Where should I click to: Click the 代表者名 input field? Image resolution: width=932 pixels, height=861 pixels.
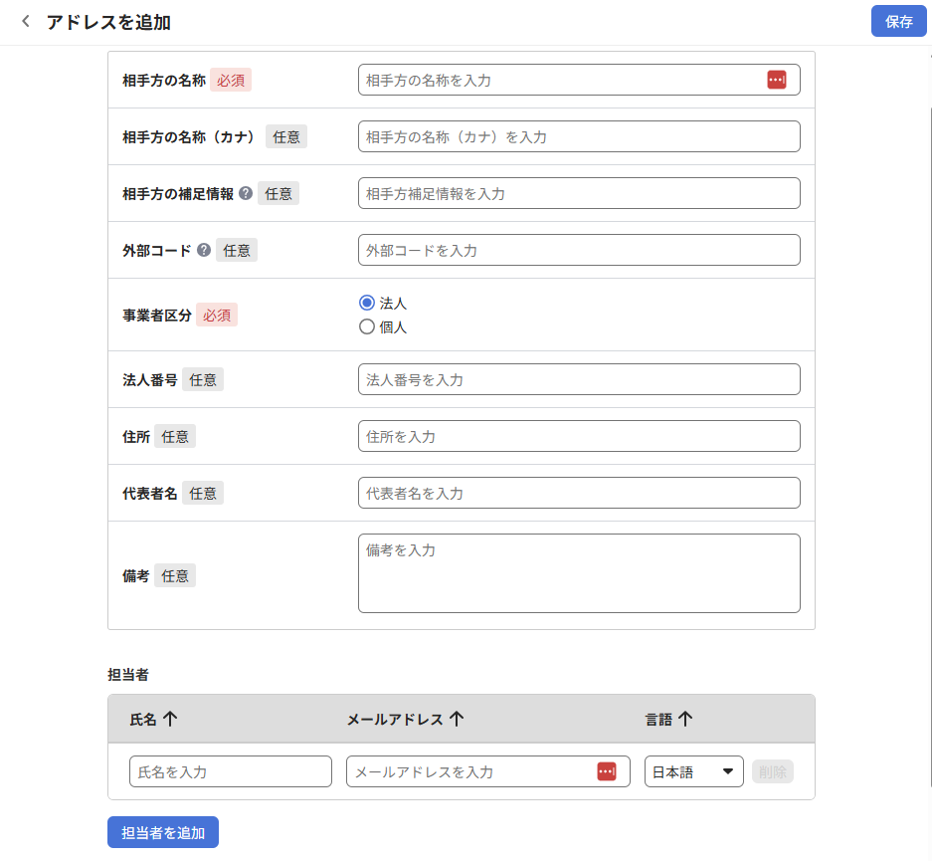pos(579,493)
